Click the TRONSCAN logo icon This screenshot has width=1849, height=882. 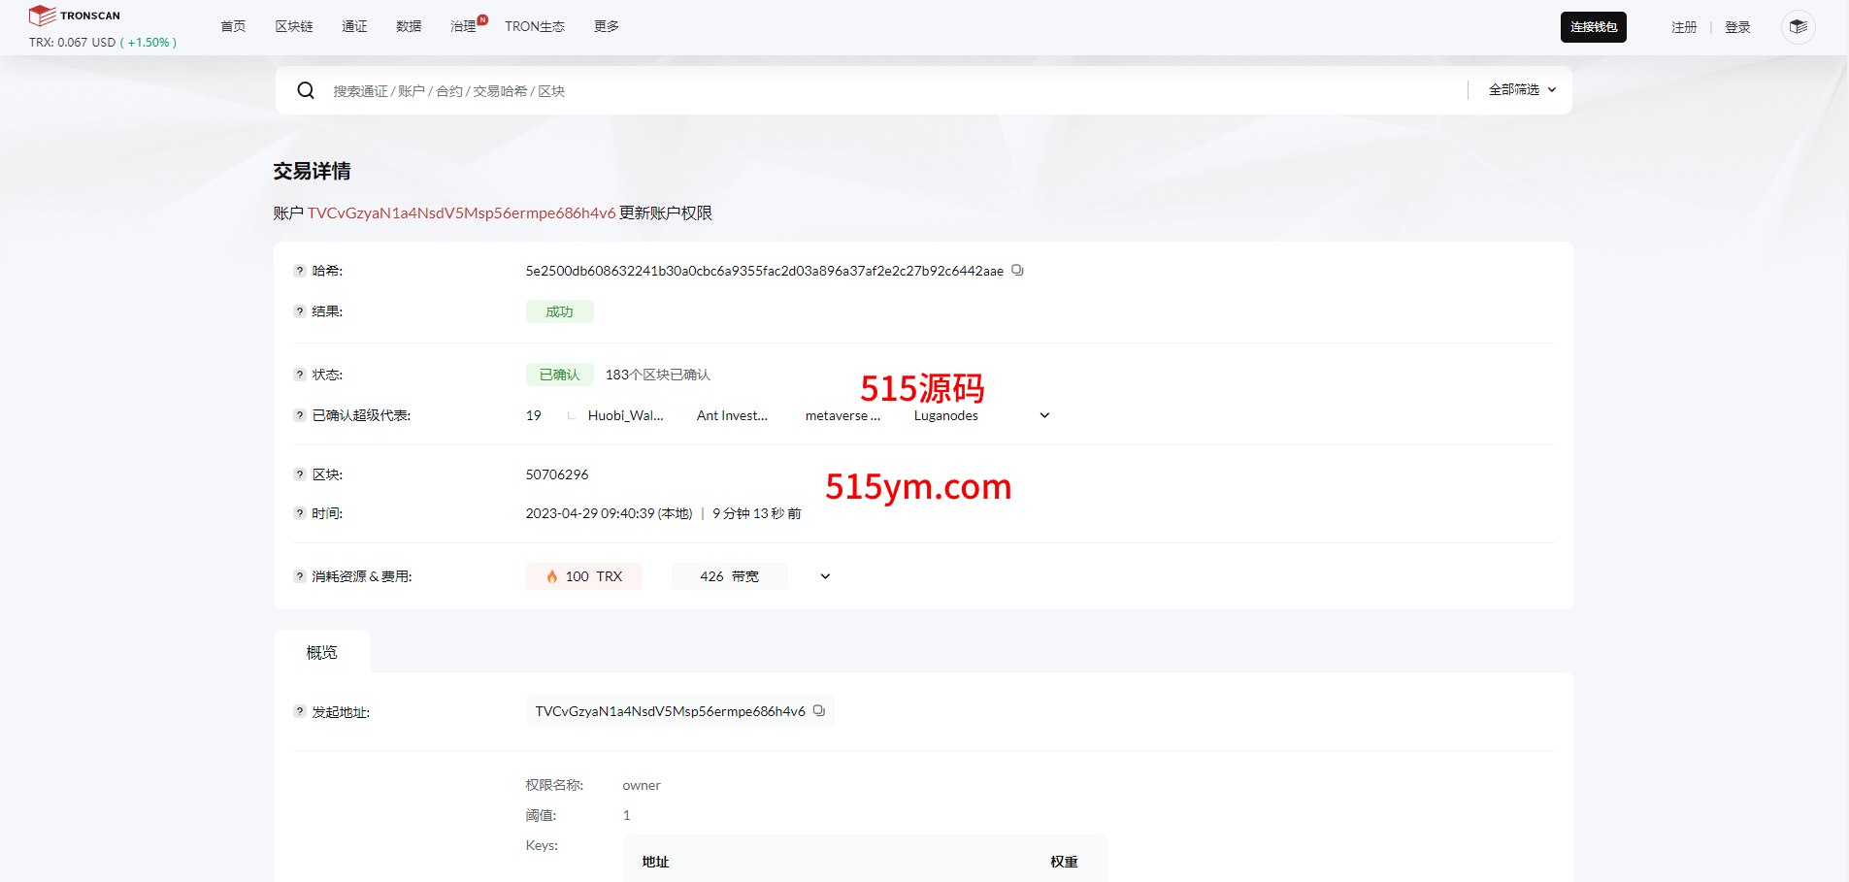click(x=42, y=16)
